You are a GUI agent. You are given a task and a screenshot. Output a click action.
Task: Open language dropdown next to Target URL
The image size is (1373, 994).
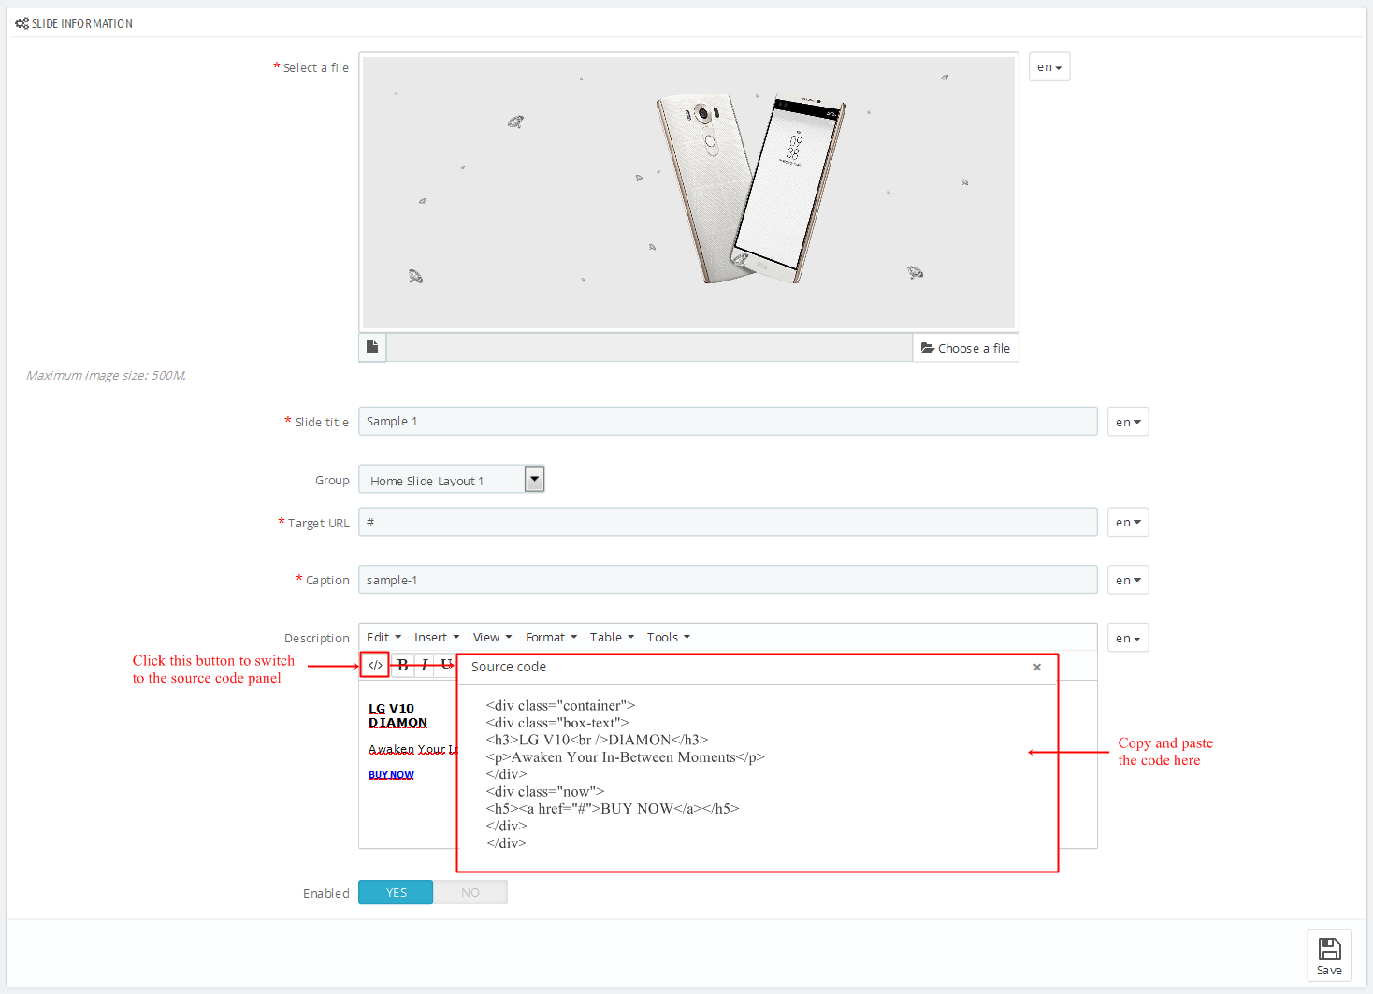1128,523
